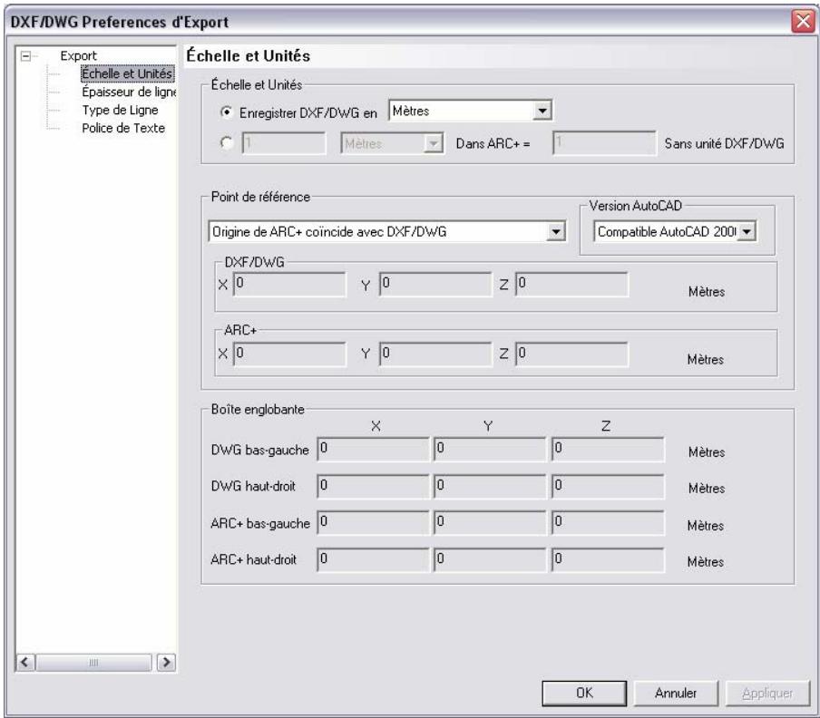Open Épaisseur de ligne settings page
This screenshot has height=718, width=820.
tap(126, 92)
